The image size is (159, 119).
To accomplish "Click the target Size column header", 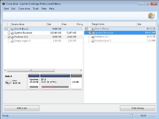I will click(146, 24).
